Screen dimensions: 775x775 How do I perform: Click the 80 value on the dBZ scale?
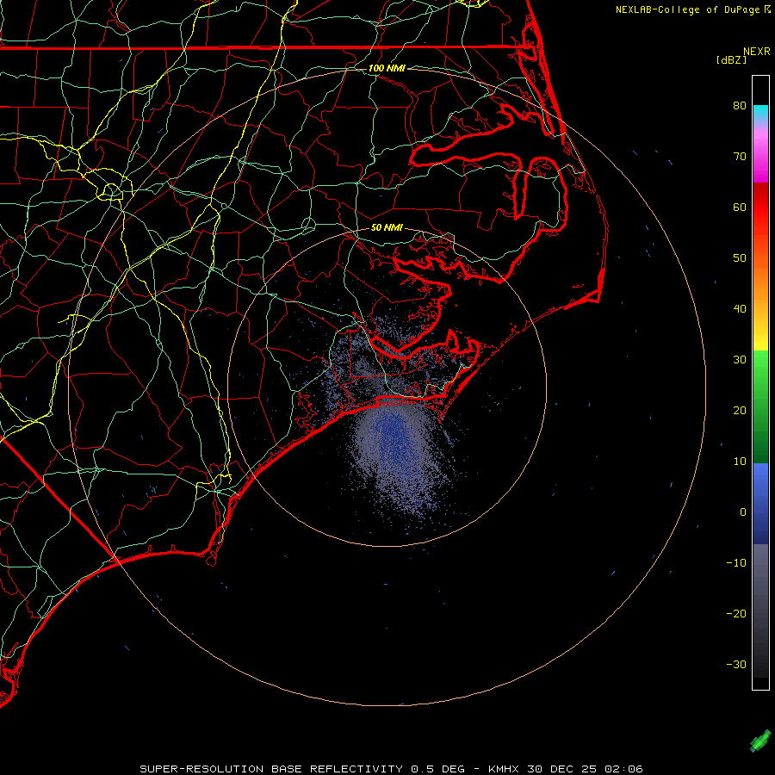click(x=740, y=105)
